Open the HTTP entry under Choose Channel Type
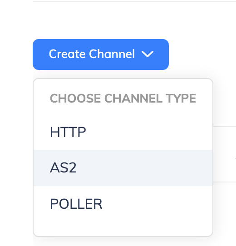Viewport: 236px width, 246px height. pos(123,132)
